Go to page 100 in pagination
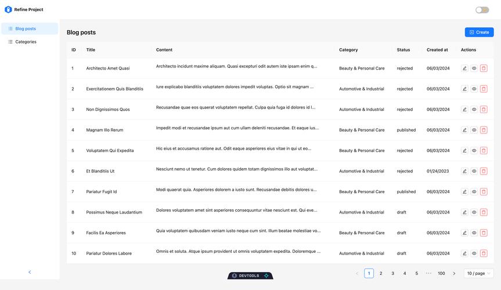The image size is (501, 290). click(441, 273)
